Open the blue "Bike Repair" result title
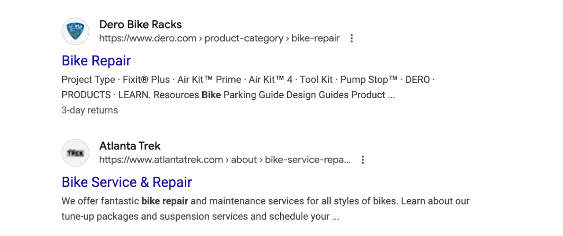This screenshot has width=563, height=236. (x=96, y=61)
